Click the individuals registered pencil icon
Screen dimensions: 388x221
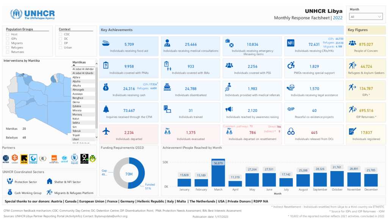pos(352,131)
